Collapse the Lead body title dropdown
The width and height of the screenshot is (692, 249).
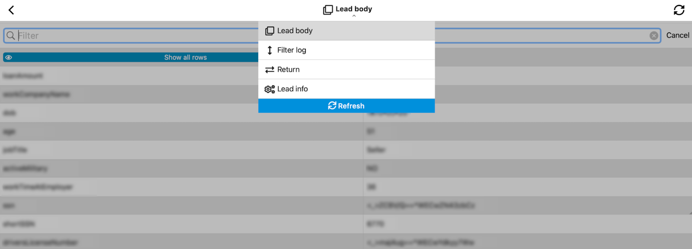tap(348, 9)
